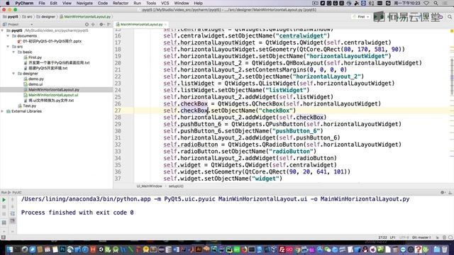Expand External Libraries node
This screenshot has width=454, height=255.
(x=3, y=111)
